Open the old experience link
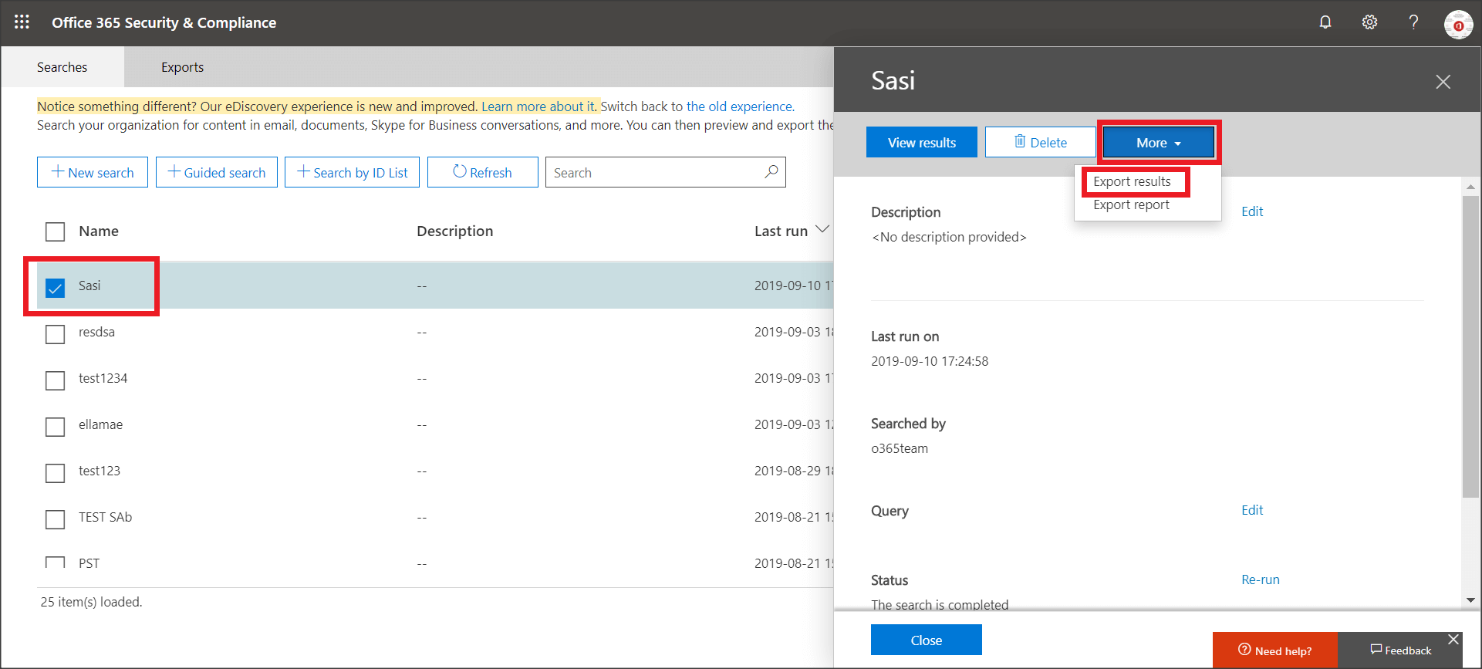 (x=739, y=106)
